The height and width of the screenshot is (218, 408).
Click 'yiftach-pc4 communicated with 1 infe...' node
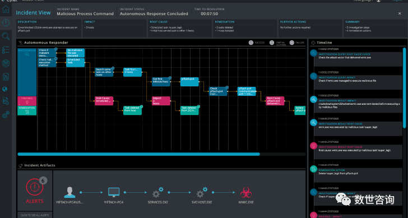pos(247,91)
